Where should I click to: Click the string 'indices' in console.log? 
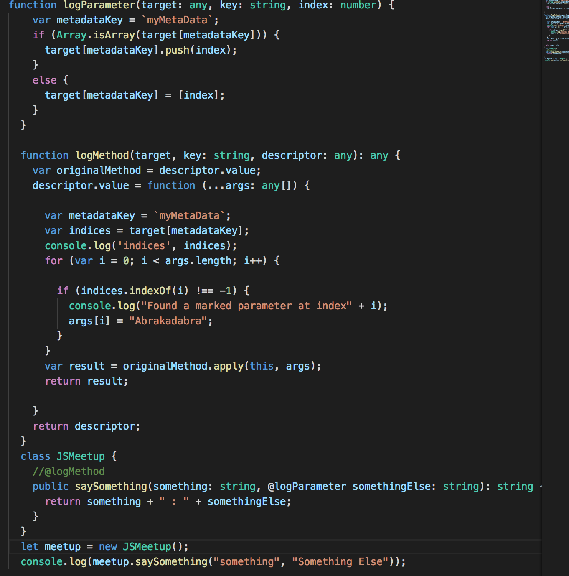[x=144, y=246]
